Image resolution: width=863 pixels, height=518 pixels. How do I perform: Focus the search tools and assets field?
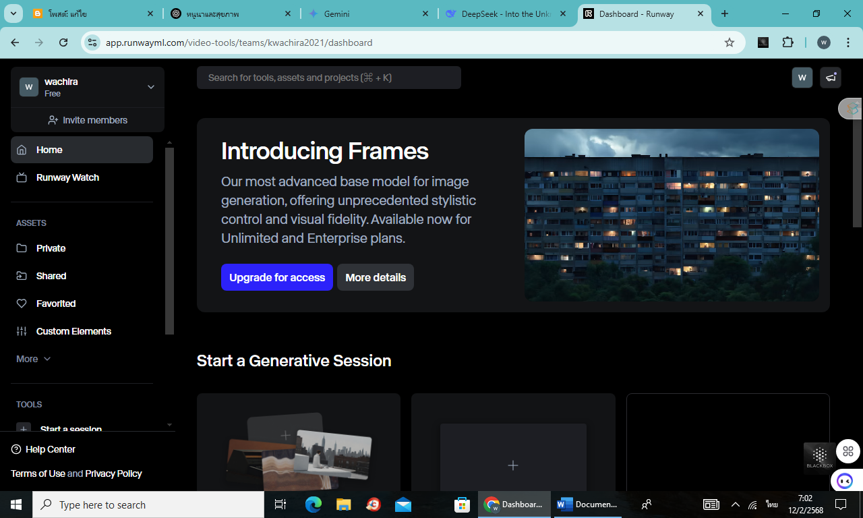329,78
